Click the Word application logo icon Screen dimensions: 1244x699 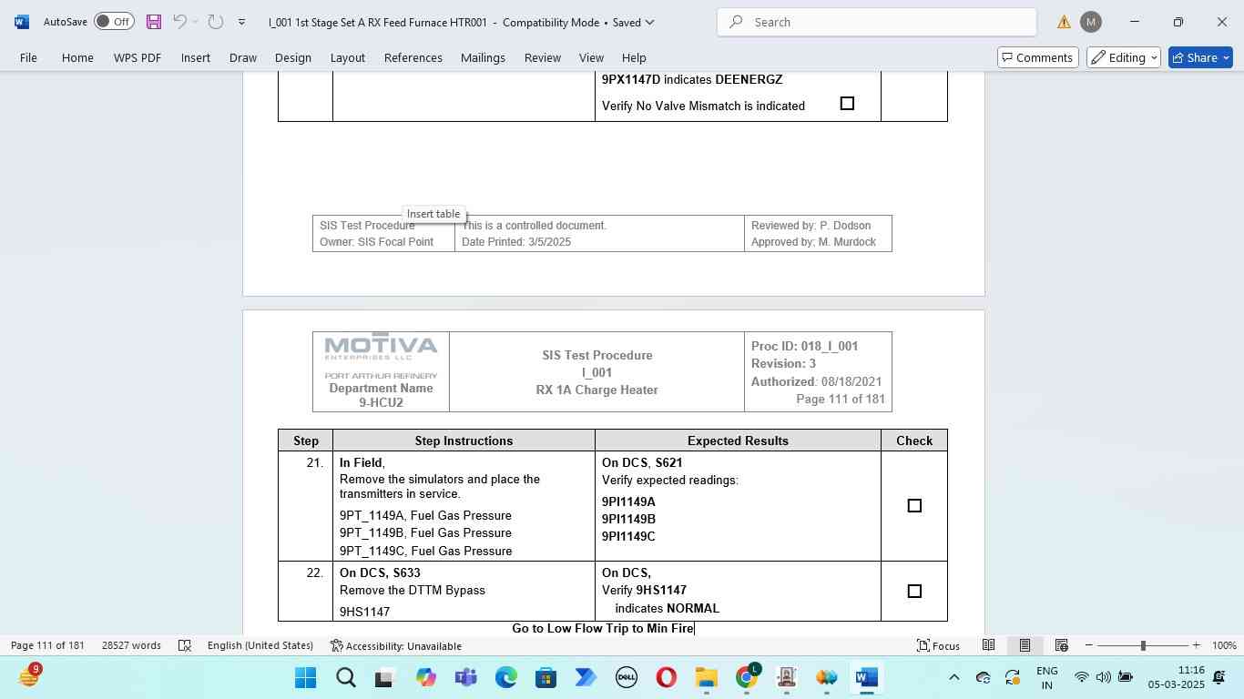pyautogui.click(x=22, y=22)
